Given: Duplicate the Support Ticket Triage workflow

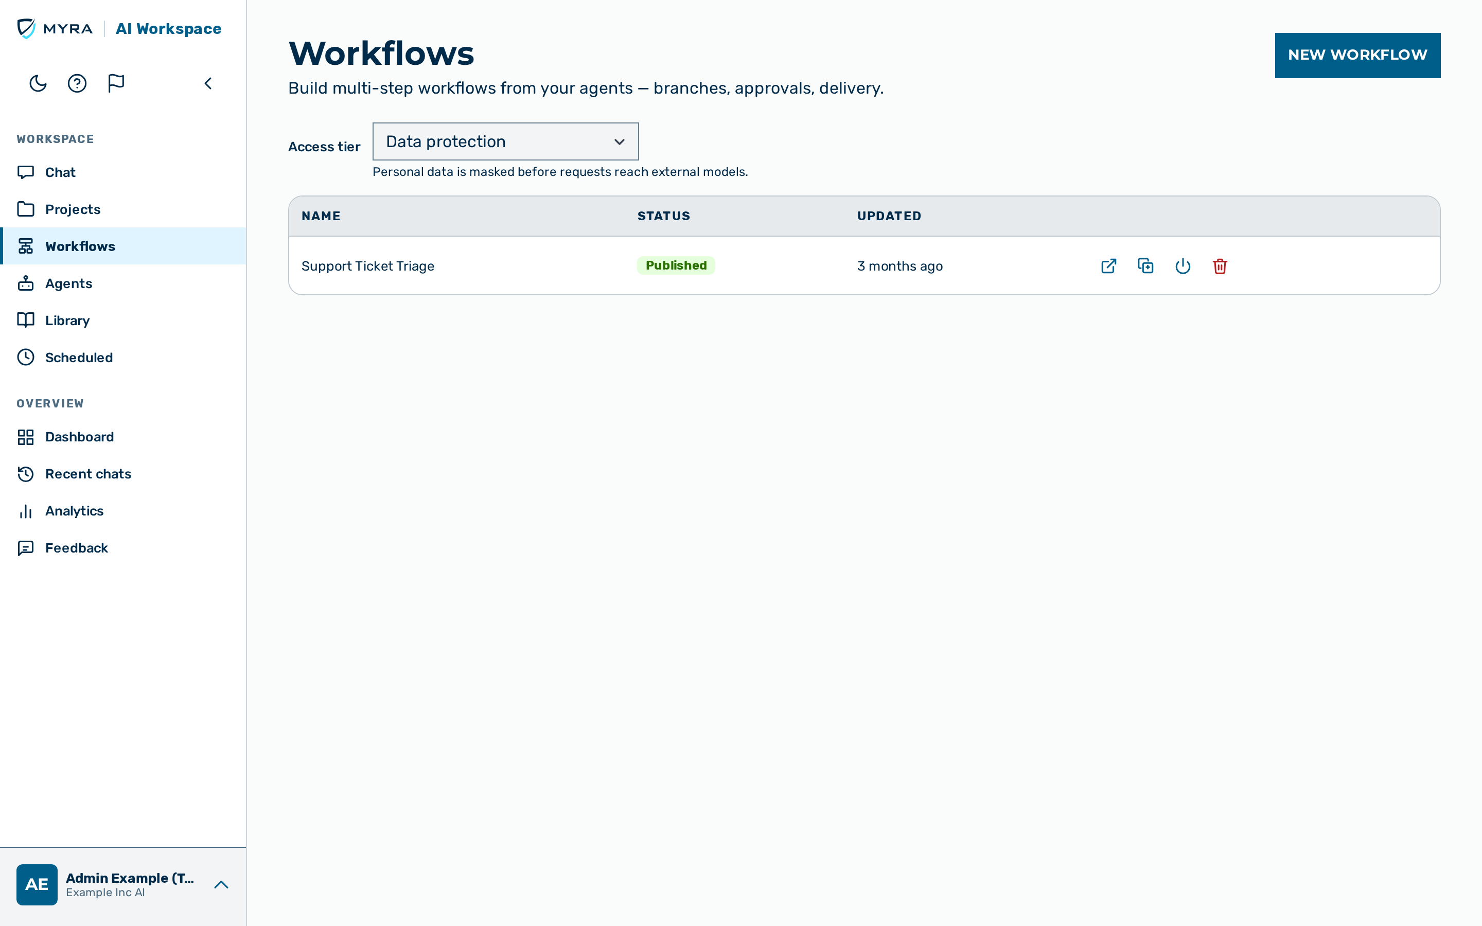Looking at the screenshot, I should tap(1145, 266).
